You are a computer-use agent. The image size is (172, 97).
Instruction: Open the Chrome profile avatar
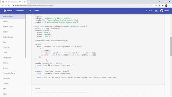pos(166,6)
